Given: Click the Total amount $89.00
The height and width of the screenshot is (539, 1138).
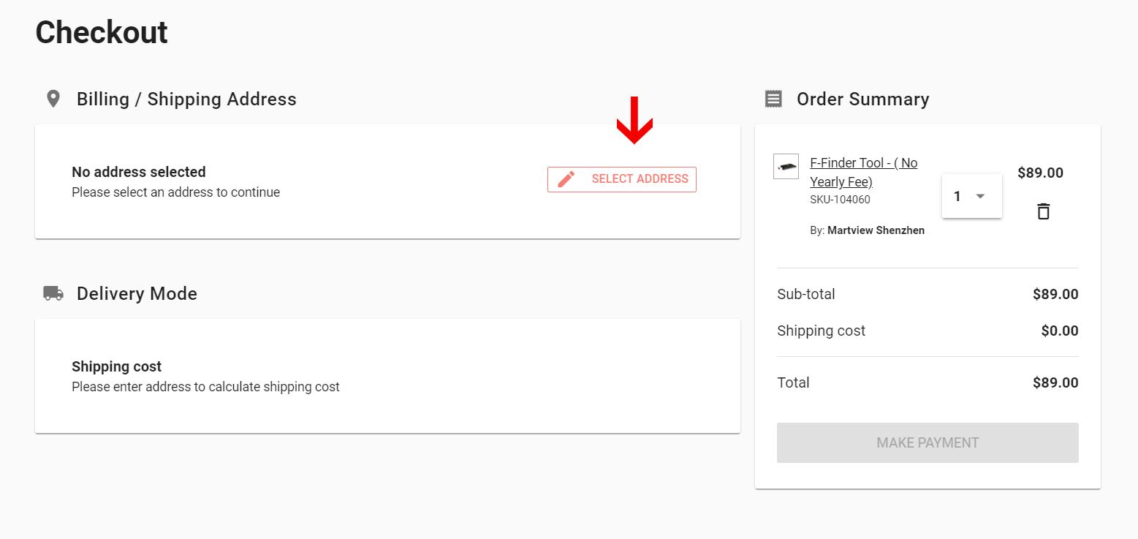Looking at the screenshot, I should (x=1055, y=382).
